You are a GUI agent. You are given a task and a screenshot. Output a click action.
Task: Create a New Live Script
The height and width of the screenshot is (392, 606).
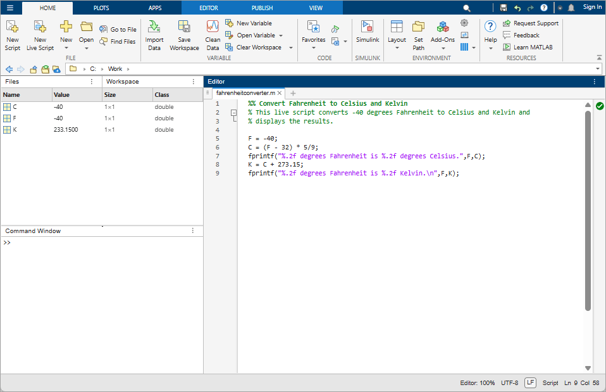tap(40, 35)
